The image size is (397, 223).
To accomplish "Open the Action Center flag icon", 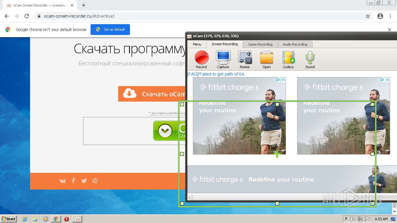I will [368, 219].
